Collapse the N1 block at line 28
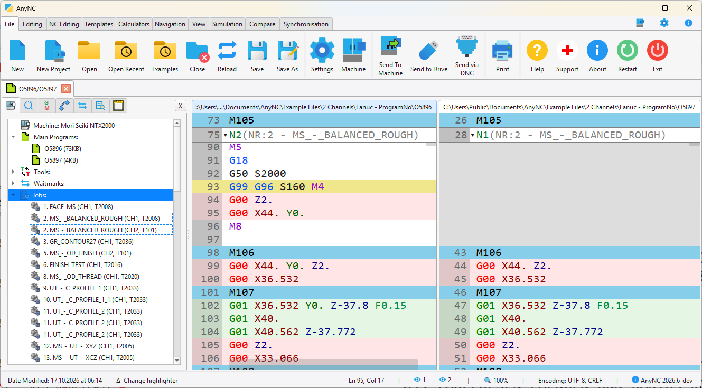Viewport: 702px width, 388px height. pos(473,135)
